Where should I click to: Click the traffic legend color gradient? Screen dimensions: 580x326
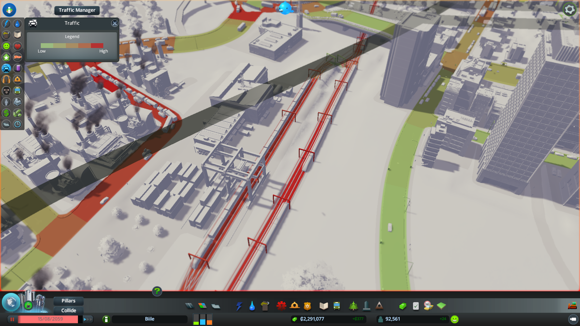[x=72, y=45]
